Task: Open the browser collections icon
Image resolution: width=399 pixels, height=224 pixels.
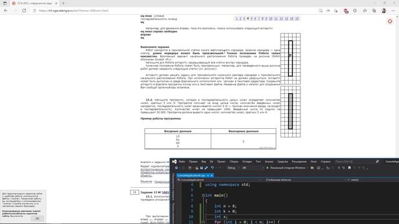Action: pos(374,11)
